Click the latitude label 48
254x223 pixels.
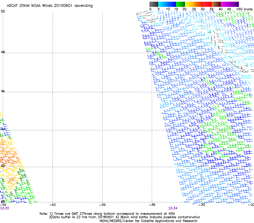click(x=3, y=52)
